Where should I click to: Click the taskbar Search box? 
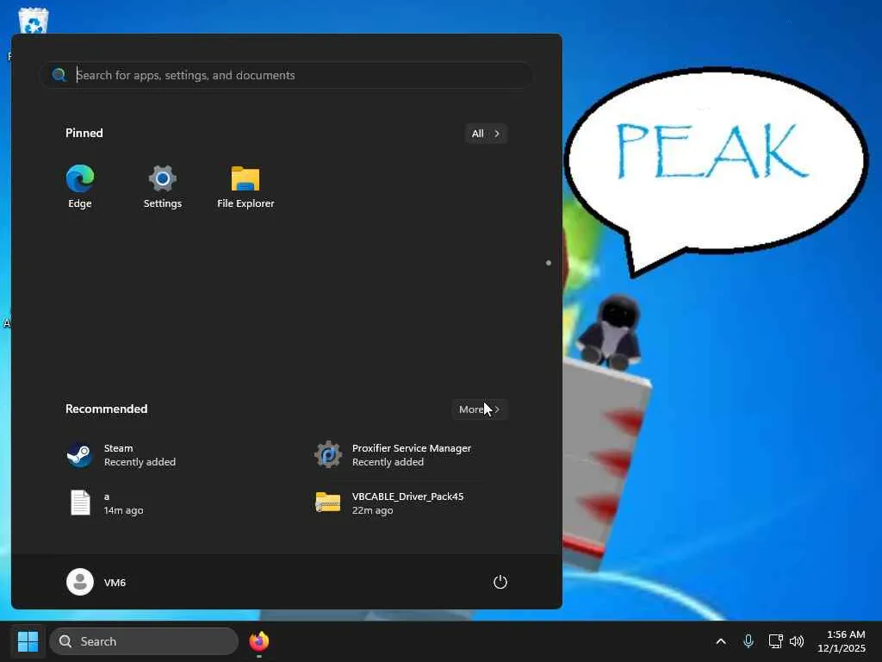point(144,641)
